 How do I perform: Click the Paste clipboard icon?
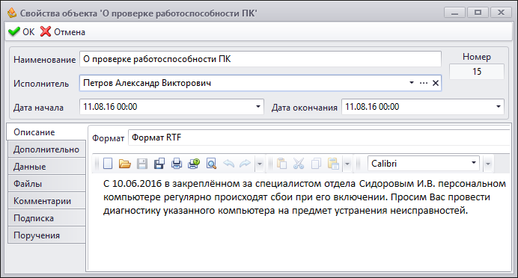click(281, 163)
